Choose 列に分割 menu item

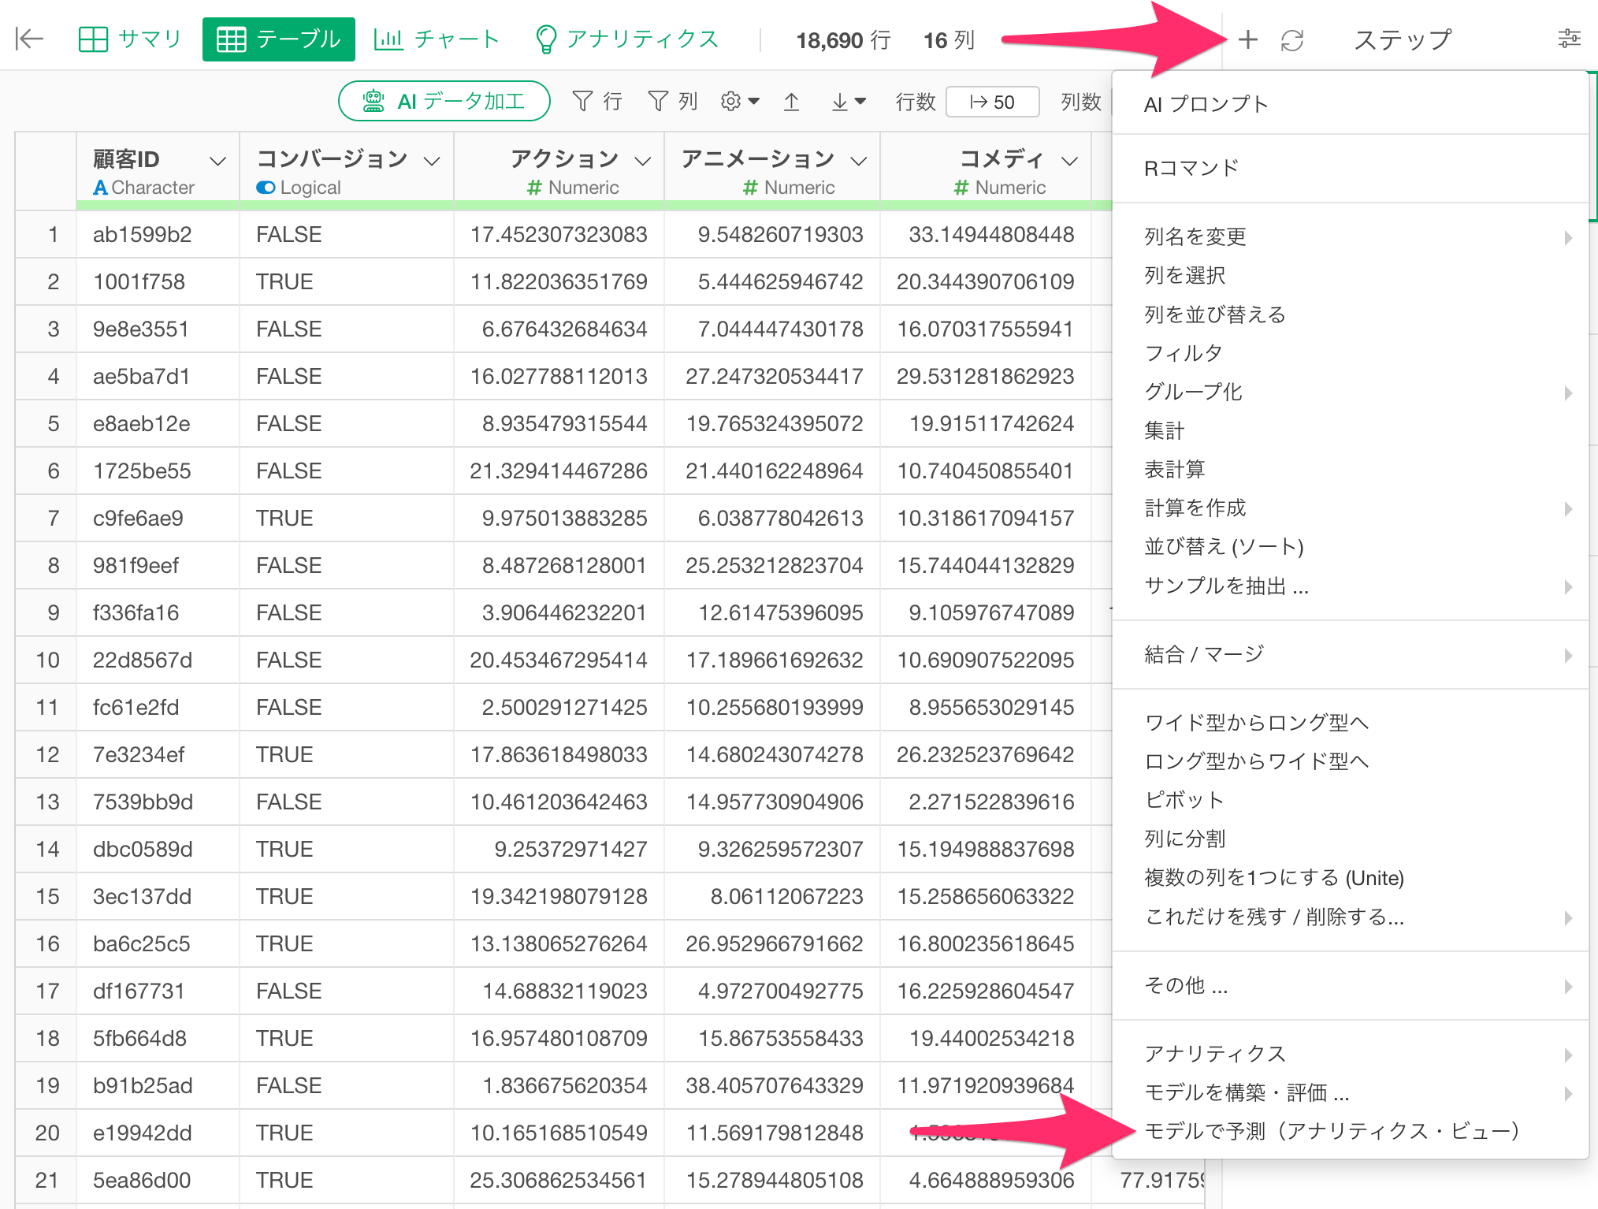coord(1350,839)
